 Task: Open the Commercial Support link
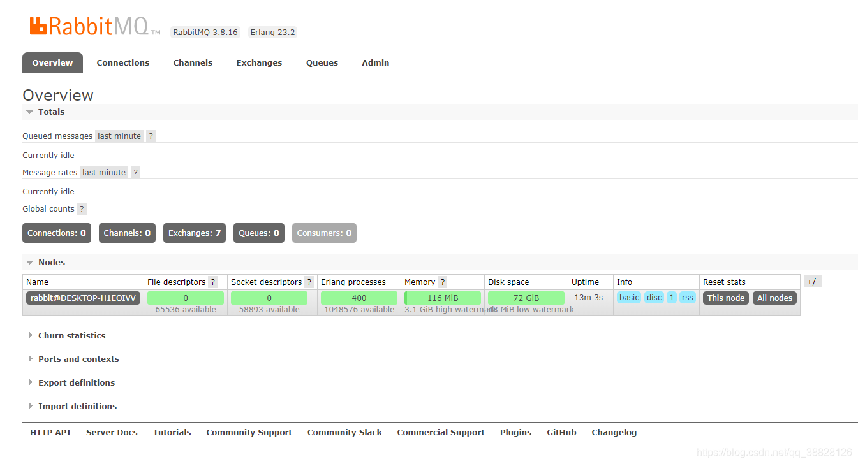[441, 432]
